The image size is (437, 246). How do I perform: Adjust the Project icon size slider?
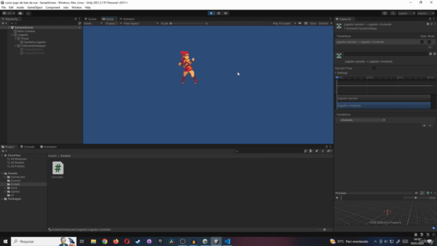pos(324,230)
